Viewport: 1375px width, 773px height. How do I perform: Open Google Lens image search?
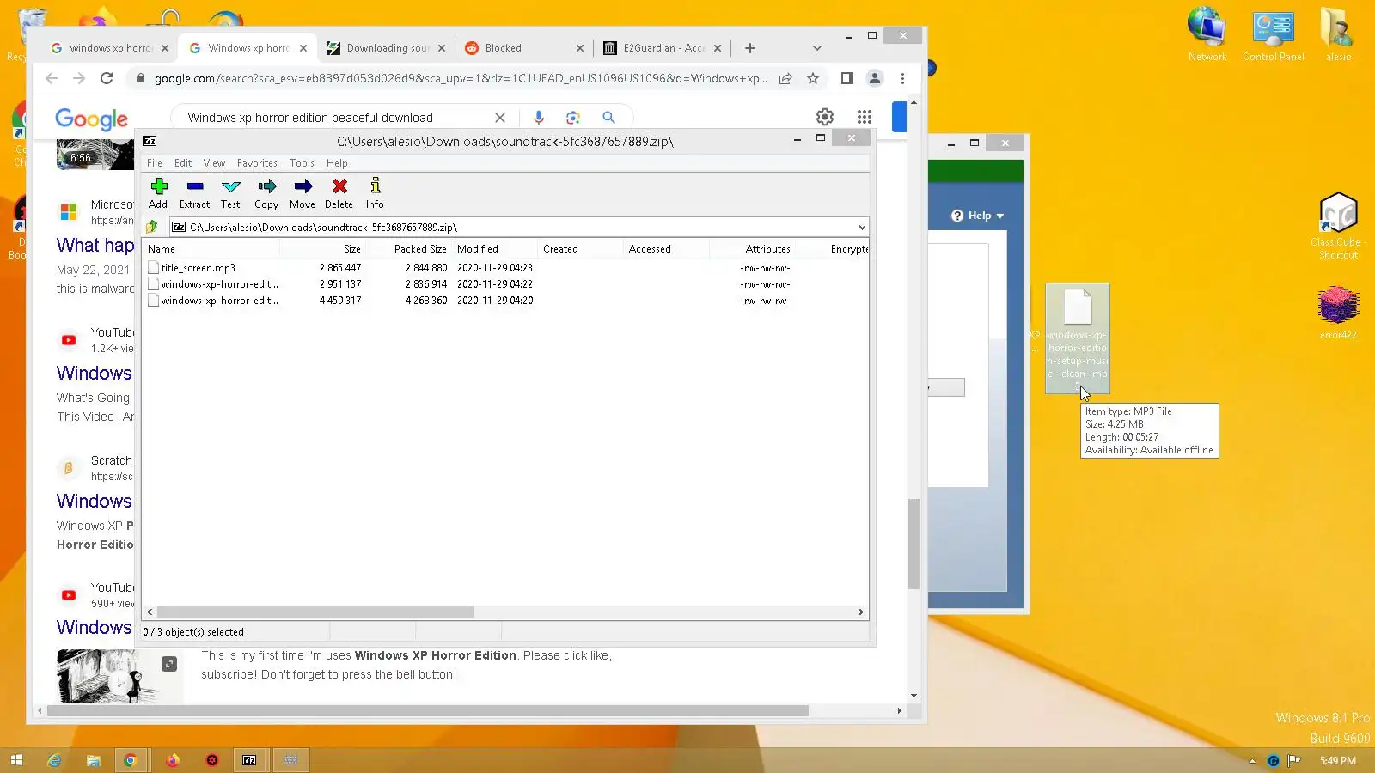(x=573, y=118)
